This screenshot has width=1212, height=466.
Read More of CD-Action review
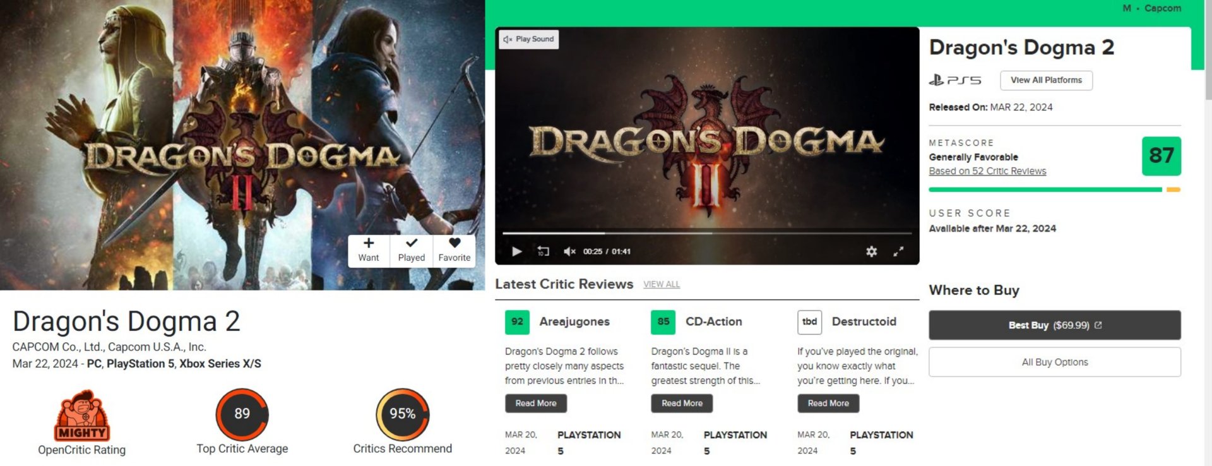point(682,403)
